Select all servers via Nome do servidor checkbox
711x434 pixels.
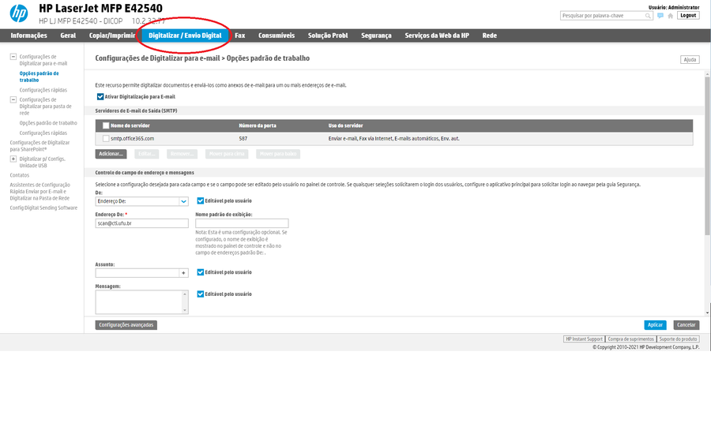click(106, 125)
